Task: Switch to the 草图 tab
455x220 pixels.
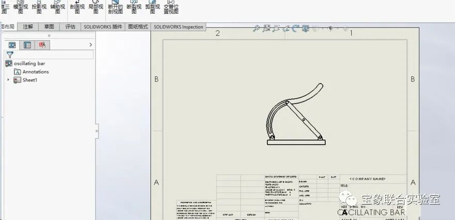Action: pos(49,27)
